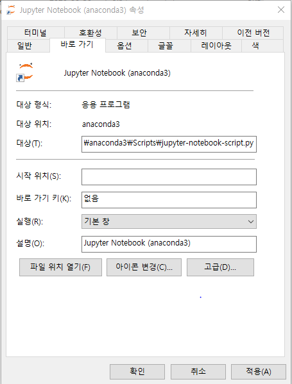Switch to the 터미널 tab
Image resolution: width=292 pixels, height=384 pixels.
(36, 33)
